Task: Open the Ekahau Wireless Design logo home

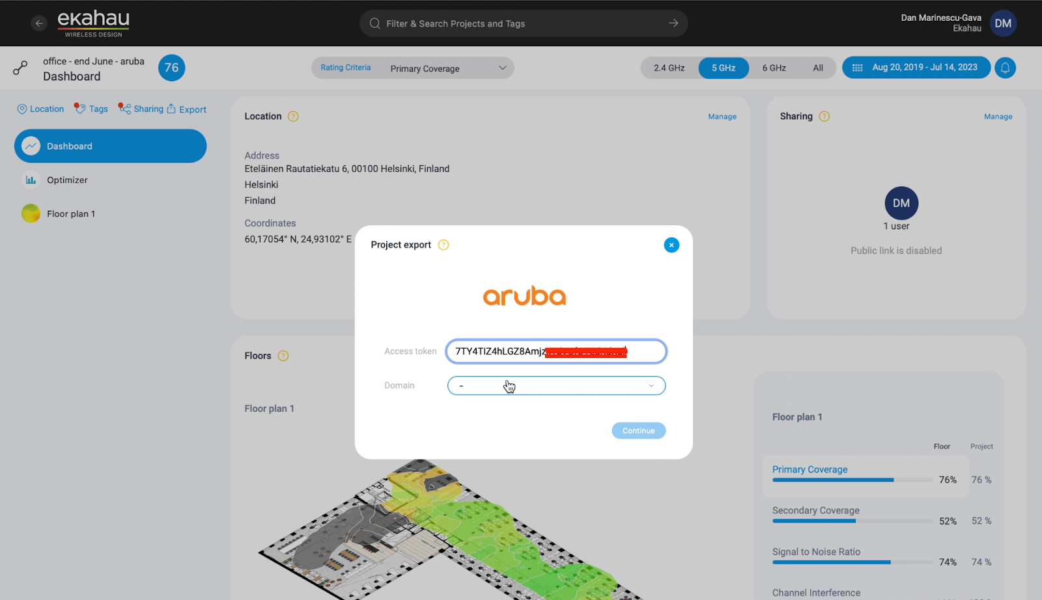Action: pos(93,23)
